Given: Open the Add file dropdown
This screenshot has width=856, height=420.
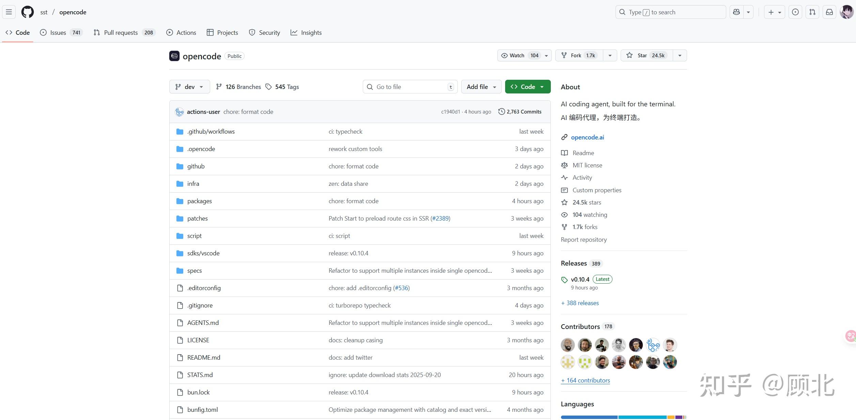Looking at the screenshot, I should click(x=481, y=87).
